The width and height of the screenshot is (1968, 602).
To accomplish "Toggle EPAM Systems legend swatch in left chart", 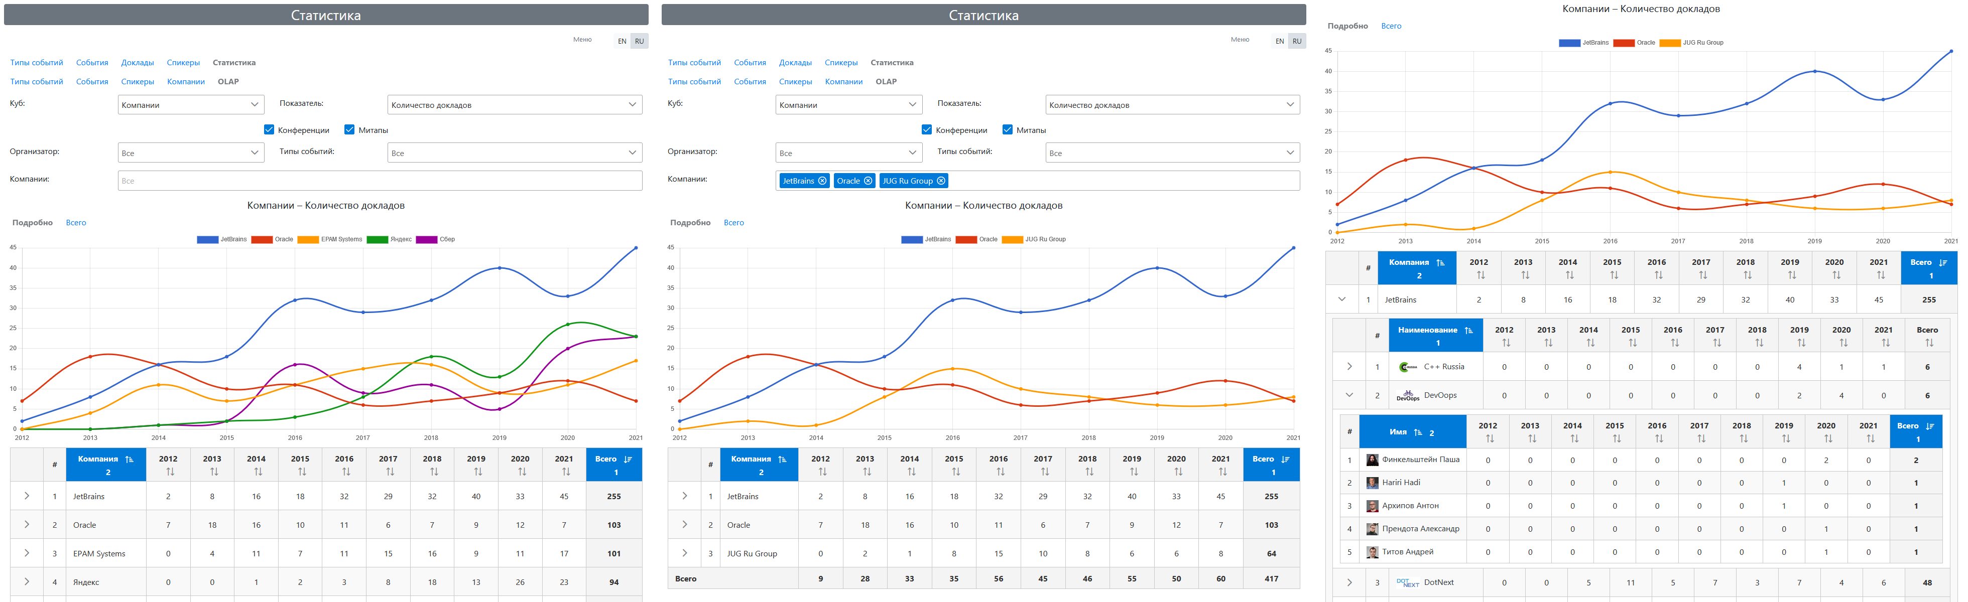I will coord(308,240).
